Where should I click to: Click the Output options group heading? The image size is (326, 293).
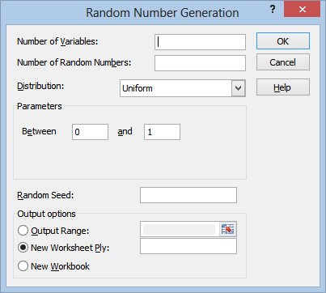click(46, 214)
